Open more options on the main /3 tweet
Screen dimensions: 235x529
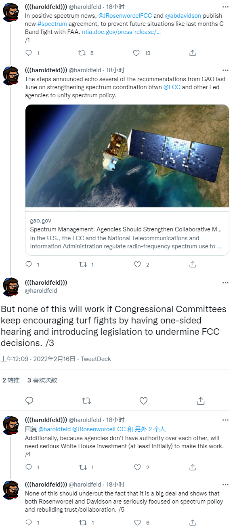[225, 282]
